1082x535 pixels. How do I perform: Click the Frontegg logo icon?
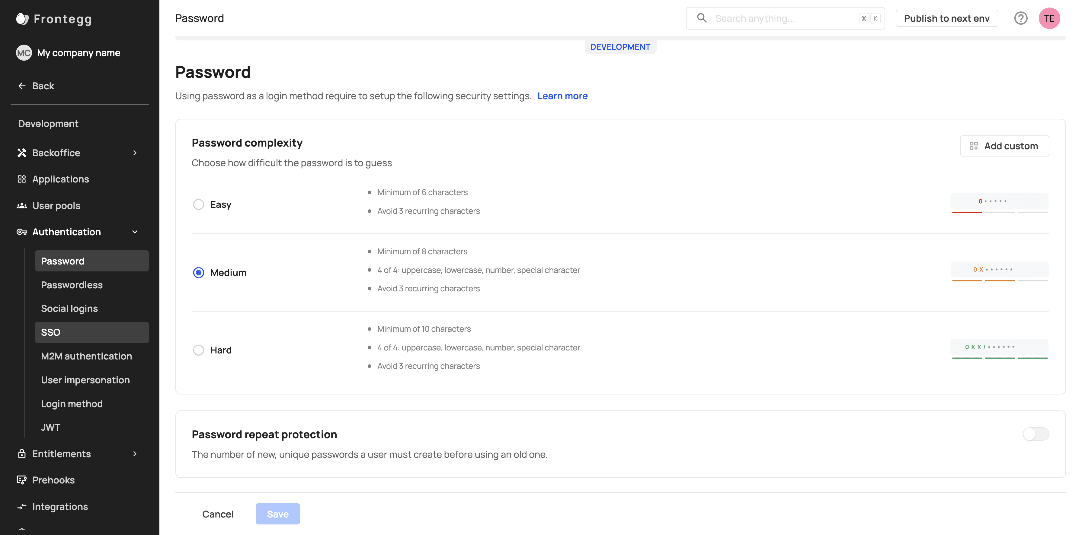(x=22, y=19)
